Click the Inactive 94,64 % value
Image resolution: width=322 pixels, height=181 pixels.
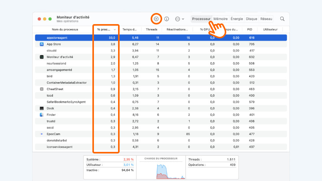[128, 170]
